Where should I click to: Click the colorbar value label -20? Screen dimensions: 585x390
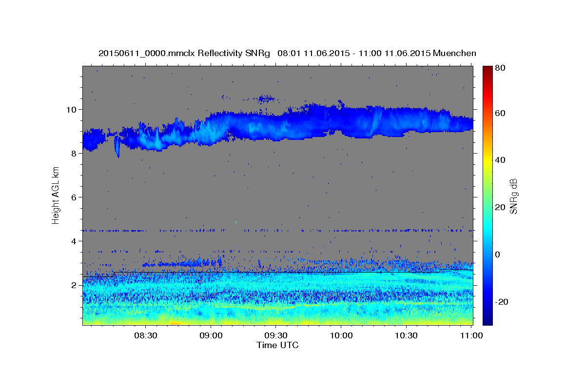pyautogui.click(x=502, y=302)
